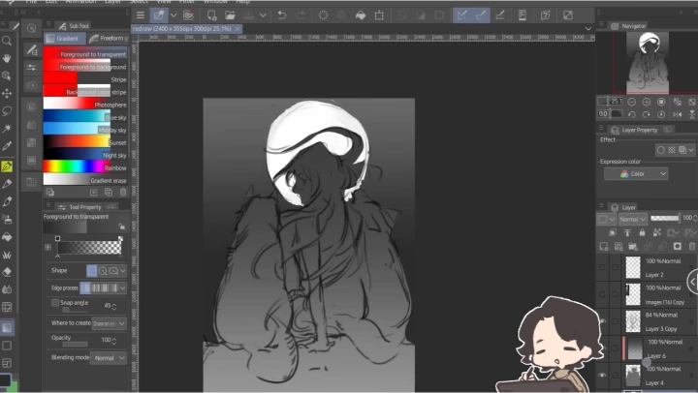Click the Fill icon in command bar
698x393 pixels.
click(x=361, y=15)
